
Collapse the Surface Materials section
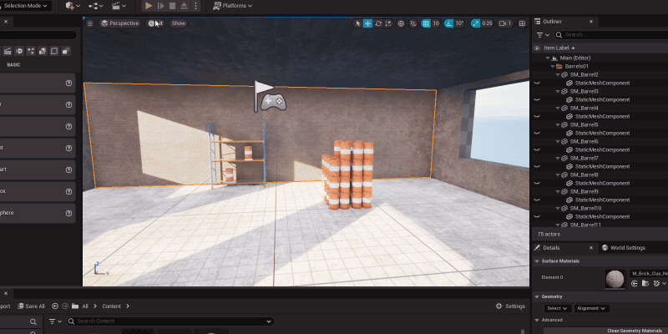[537, 261]
